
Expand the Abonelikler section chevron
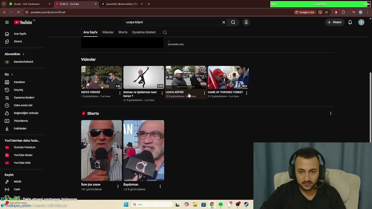point(24,54)
